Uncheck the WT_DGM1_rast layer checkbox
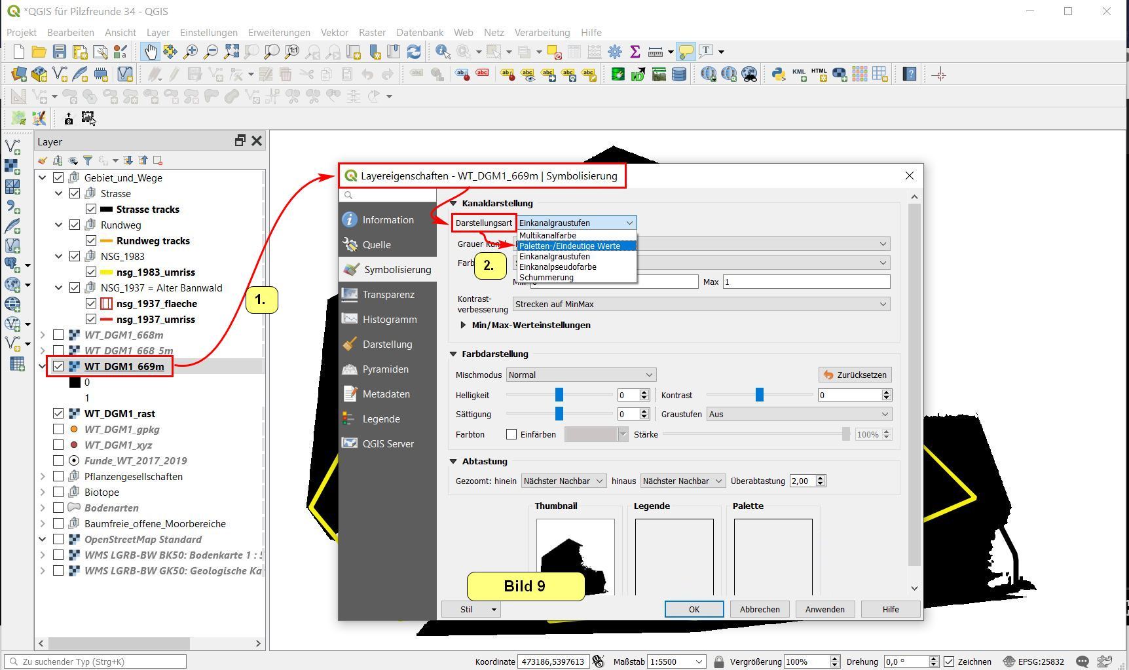The image size is (1129, 670). click(58, 414)
